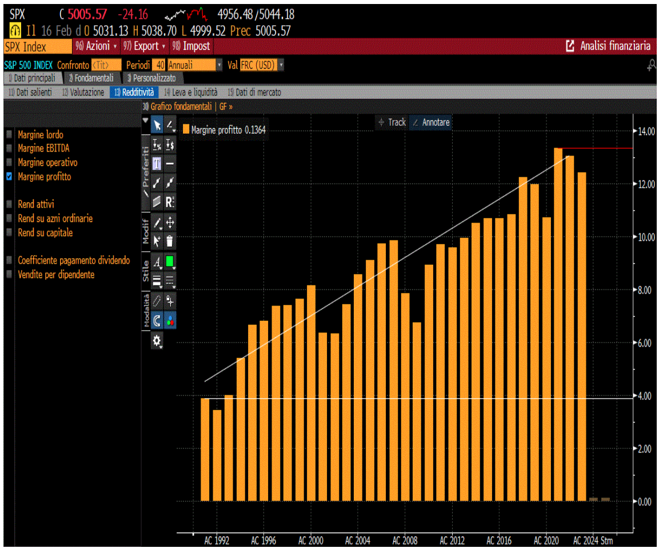Screen dimensions: 663x556
Task: Open the chart settings gear icon
Action: coord(157,341)
